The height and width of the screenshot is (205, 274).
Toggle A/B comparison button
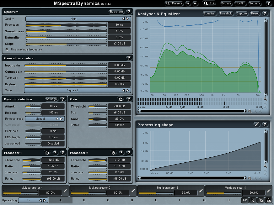coord(245,200)
